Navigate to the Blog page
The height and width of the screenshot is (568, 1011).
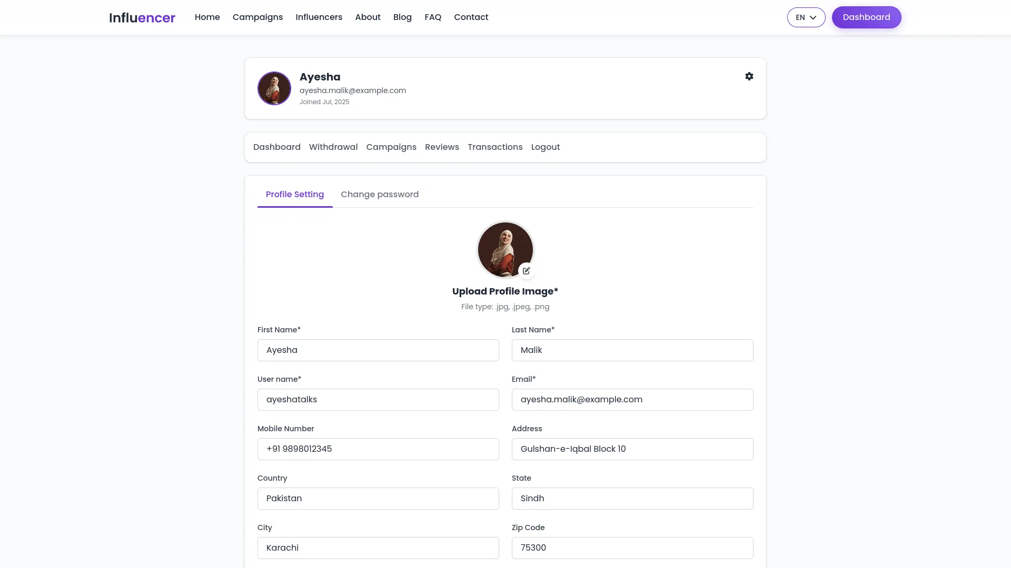(x=402, y=17)
